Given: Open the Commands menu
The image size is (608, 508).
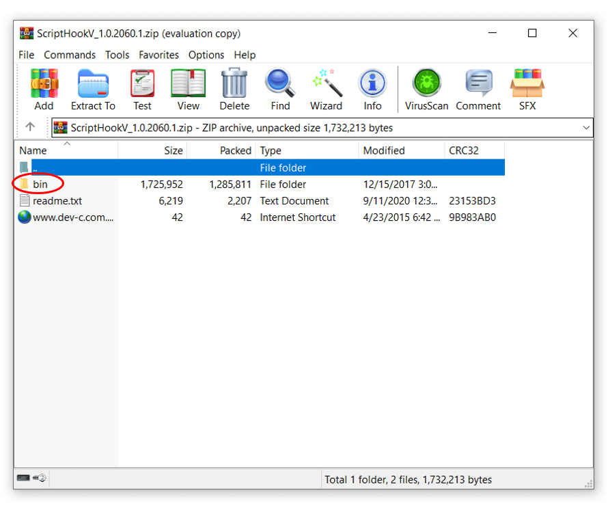Looking at the screenshot, I should point(70,55).
